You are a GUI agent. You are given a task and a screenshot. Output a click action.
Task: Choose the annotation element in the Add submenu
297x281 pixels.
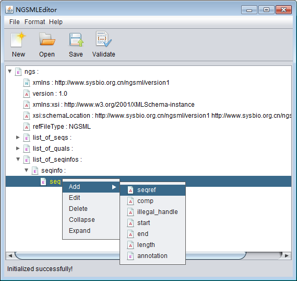point(152,256)
